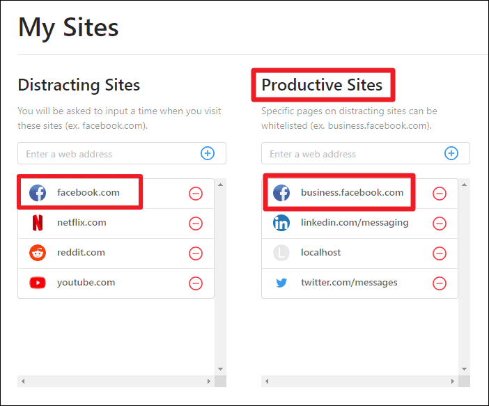Screen dimensions: 489x406
Task: Focus the Distracting Sites web address field
Action: coord(122,153)
